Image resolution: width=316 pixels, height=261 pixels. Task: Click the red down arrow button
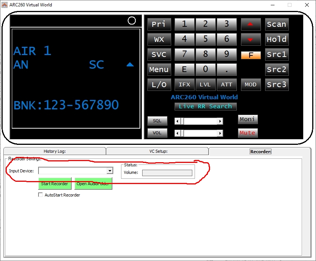click(251, 39)
